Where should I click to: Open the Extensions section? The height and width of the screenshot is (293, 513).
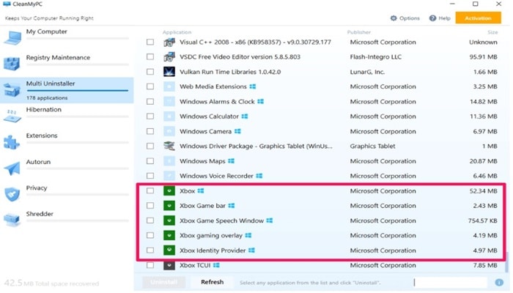click(67, 142)
